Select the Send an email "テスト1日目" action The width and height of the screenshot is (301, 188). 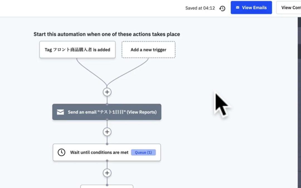tap(106, 112)
